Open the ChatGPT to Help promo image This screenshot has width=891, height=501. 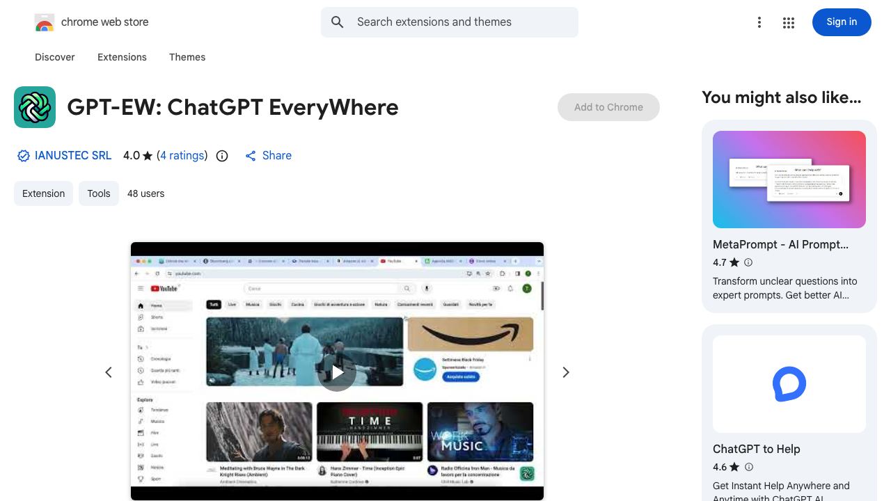(789, 384)
